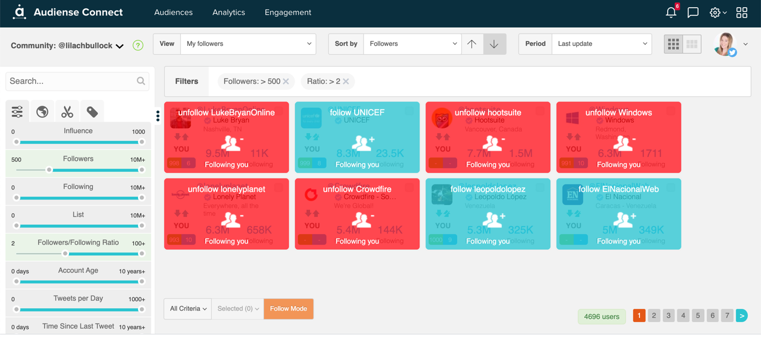The height and width of the screenshot is (337, 761).
Task: Switch to the compact grid view
Action: [692, 44]
